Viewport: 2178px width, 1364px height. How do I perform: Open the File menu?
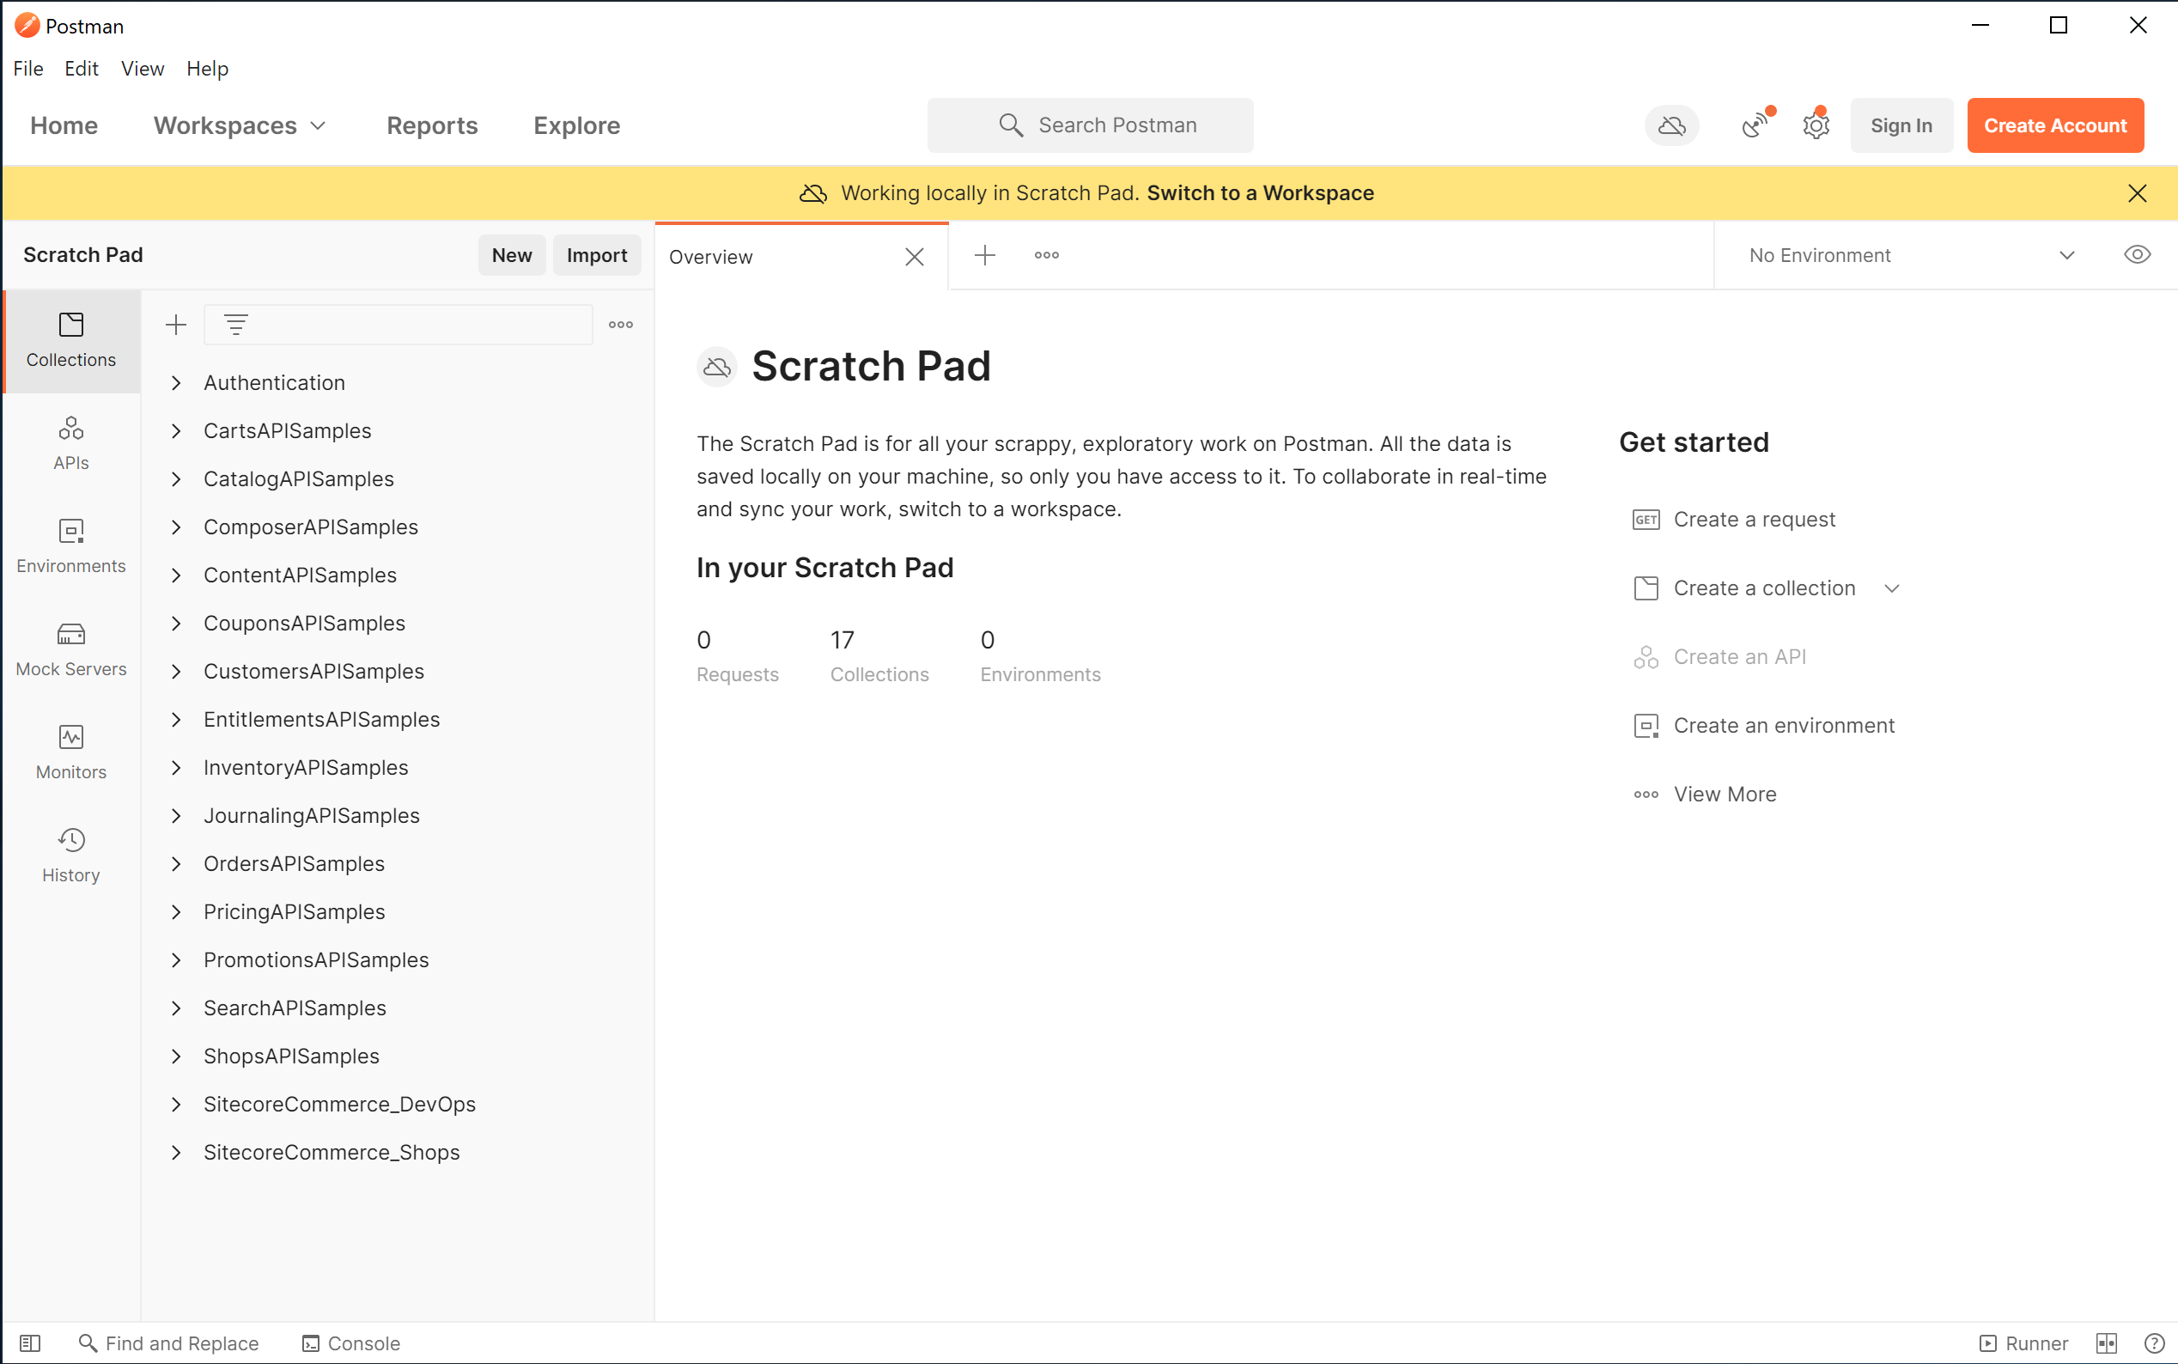tap(28, 69)
